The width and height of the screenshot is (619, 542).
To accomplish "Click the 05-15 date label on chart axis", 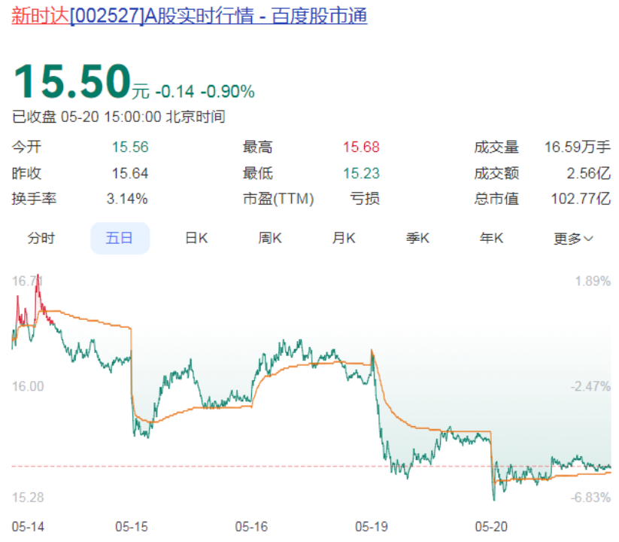I will 132,527.
